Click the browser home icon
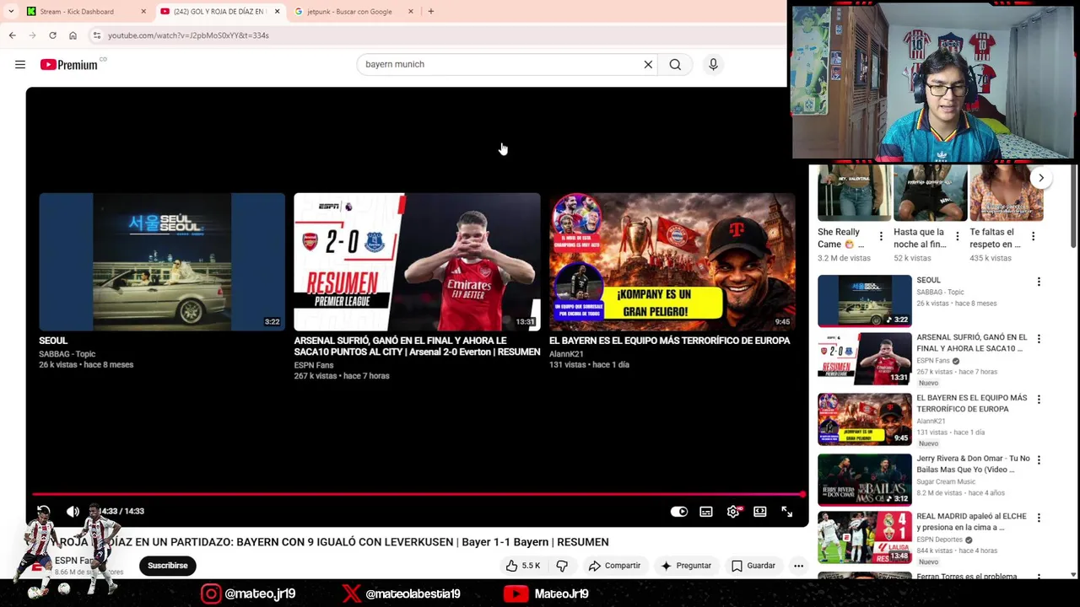The height and width of the screenshot is (607, 1080). click(73, 35)
